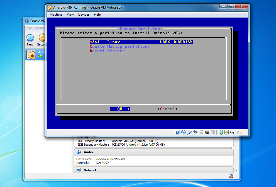The image size is (276, 187).
Task: Click the manager status bar network icon
Action: 231,176
